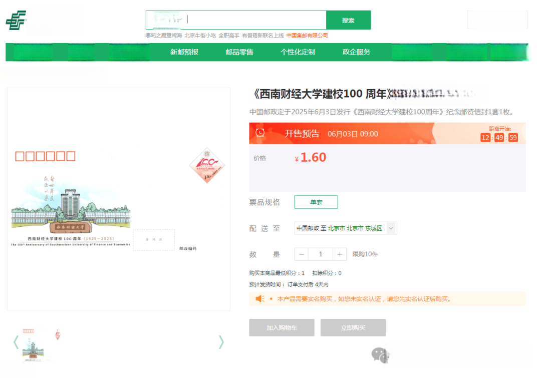Select the envelope front thumbnail
Viewport: 541px width, 378px height.
33,345
